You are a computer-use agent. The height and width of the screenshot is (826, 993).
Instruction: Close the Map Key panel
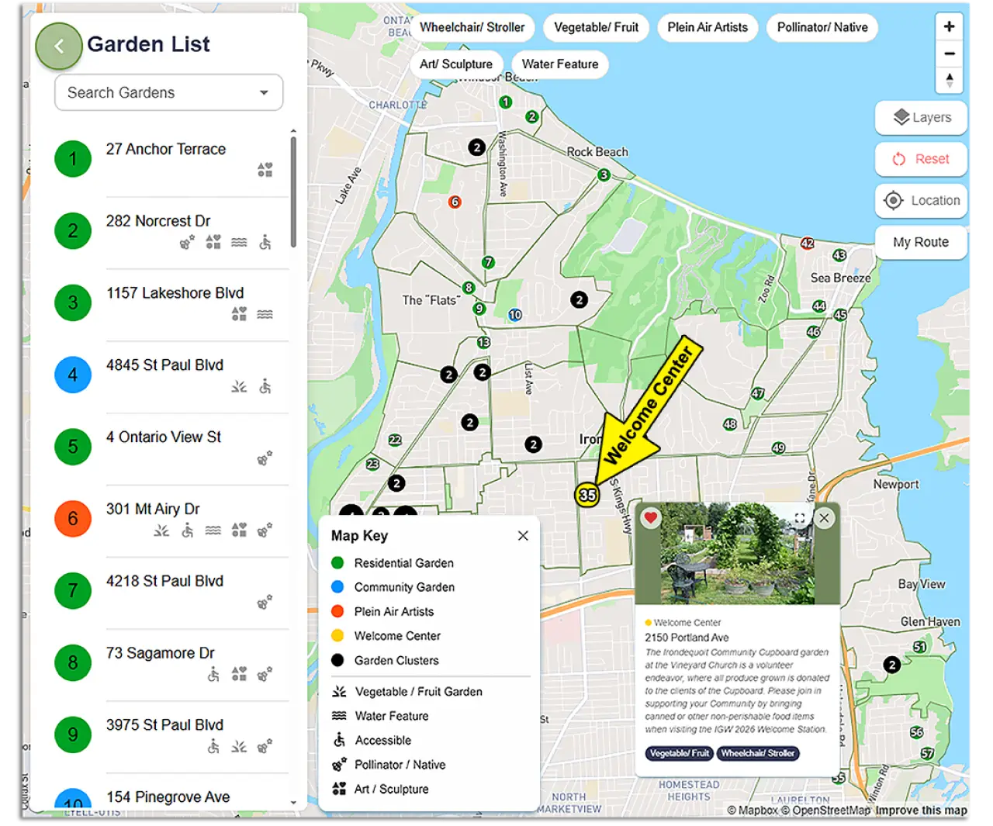click(x=523, y=536)
